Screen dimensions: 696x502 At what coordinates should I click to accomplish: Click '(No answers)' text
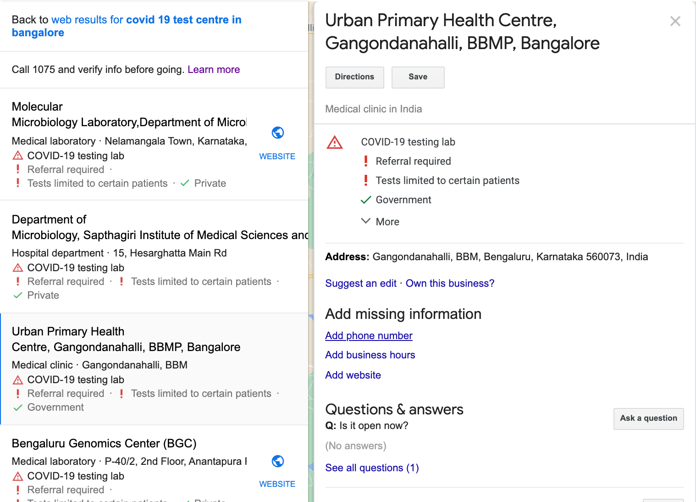click(x=356, y=446)
